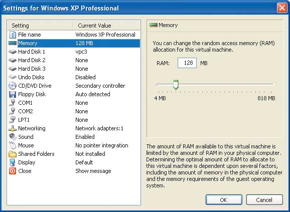The height and width of the screenshot is (212, 290).
Task: Select the Networking adapter icon
Action: click(x=13, y=128)
